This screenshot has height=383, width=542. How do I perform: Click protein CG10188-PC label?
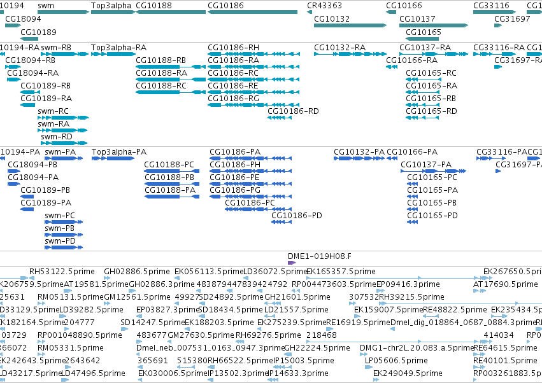(x=169, y=165)
